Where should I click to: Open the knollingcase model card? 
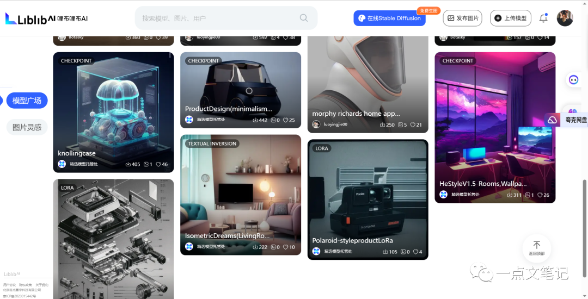tap(114, 113)
